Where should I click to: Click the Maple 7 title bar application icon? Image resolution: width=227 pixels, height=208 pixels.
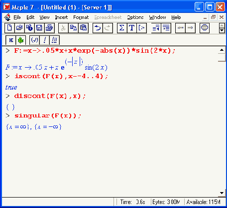(6, 7)
